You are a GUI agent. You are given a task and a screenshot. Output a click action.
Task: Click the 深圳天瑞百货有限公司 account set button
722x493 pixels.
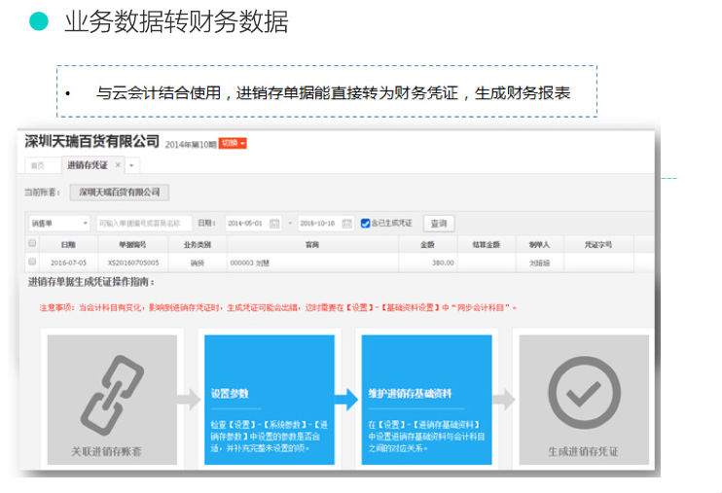tap(119, 192)
